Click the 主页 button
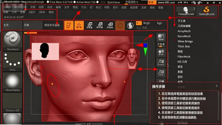The width and height of the screenshot is (222, 125). click(12, 25)
